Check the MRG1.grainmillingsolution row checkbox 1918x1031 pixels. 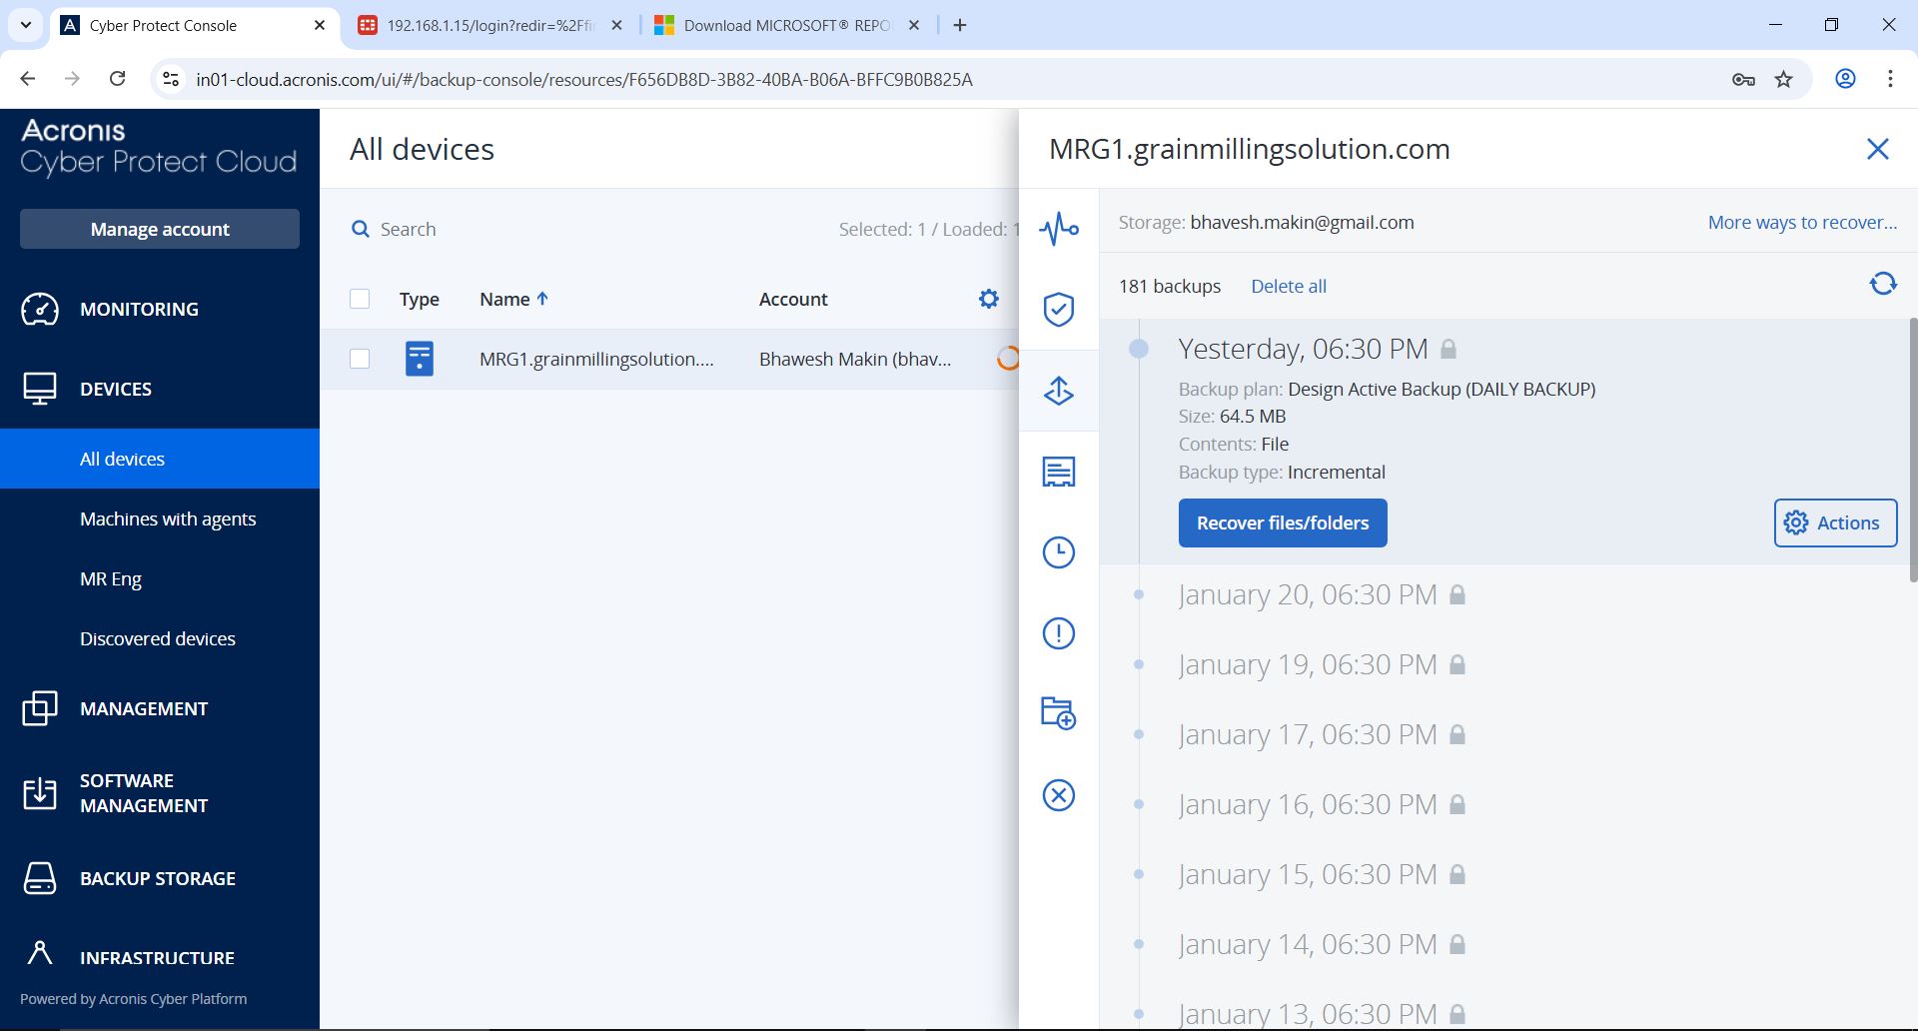point(360,359)
